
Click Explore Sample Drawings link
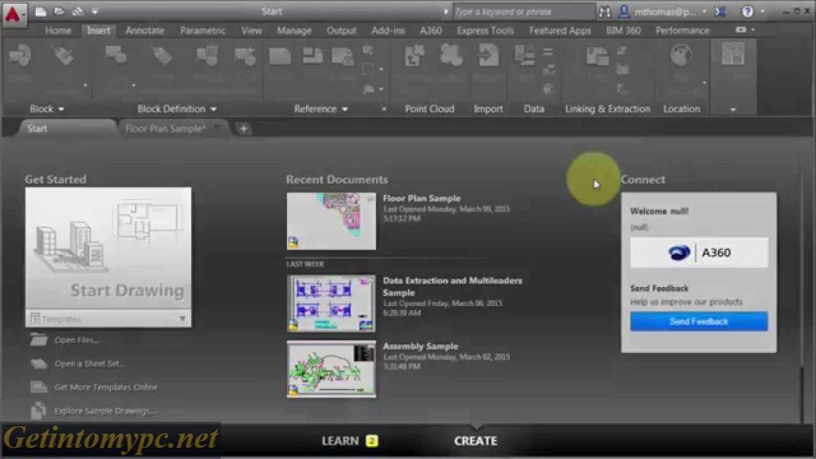tap(104, 410)
